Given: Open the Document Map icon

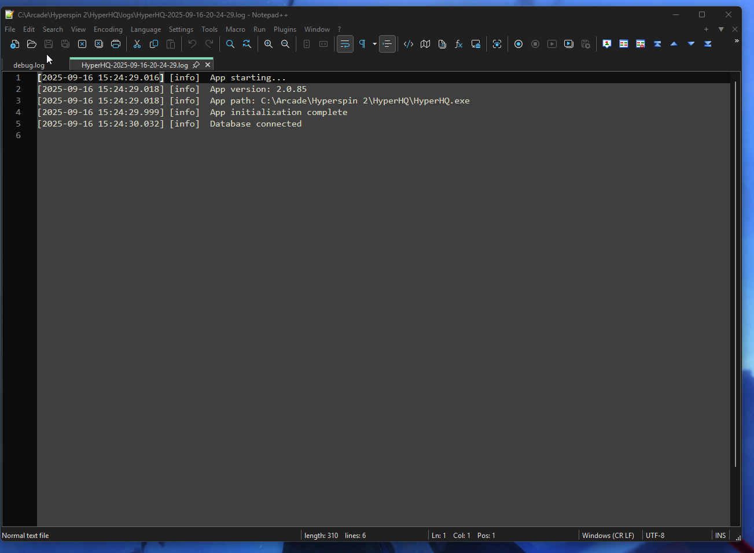Looking at the screenshot, I should click(425, 44).
